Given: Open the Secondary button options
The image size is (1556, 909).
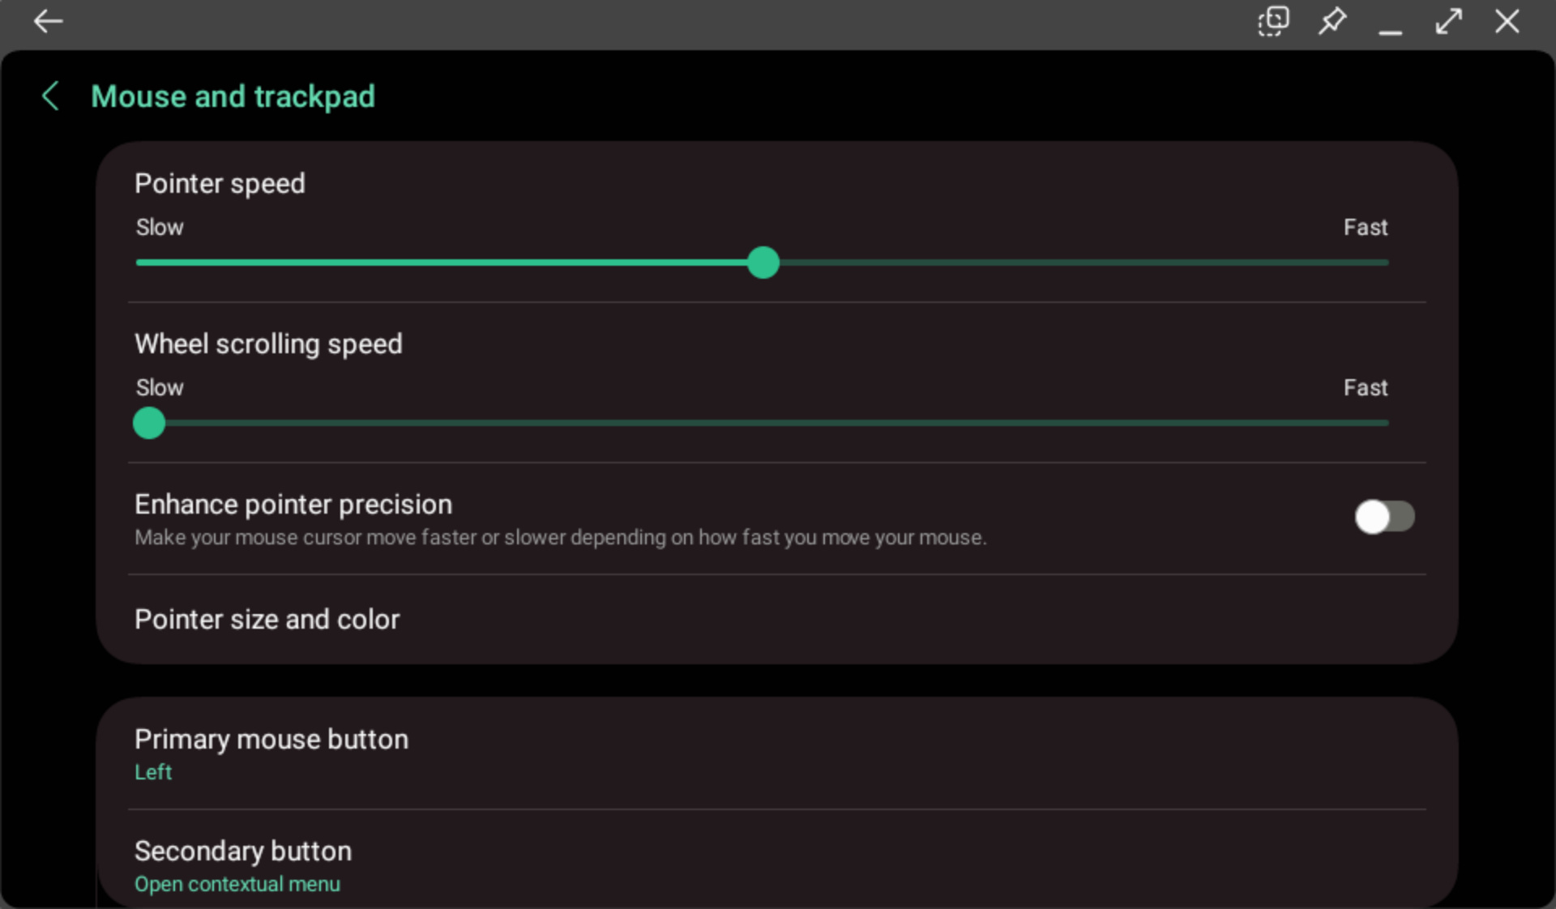Looking at the screenshot, I should tap(243, 851).
